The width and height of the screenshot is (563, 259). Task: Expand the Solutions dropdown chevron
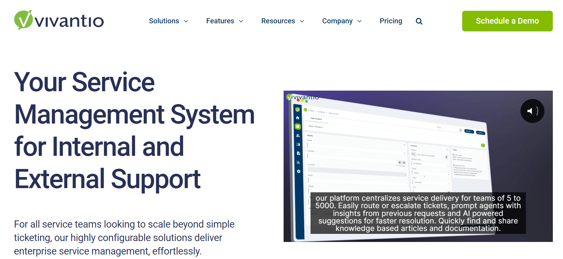pyautogui.click(x=186, y=21)
